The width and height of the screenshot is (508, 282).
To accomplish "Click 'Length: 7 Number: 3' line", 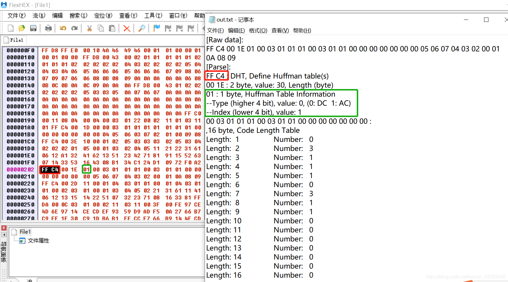I will (x=260, y=194).
